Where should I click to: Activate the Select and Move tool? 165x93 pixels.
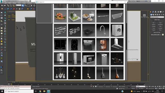click(x=34, y=5)
